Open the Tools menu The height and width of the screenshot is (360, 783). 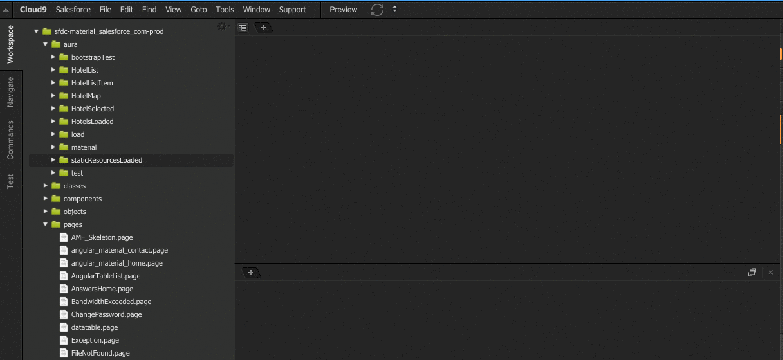tap(225, 10)
